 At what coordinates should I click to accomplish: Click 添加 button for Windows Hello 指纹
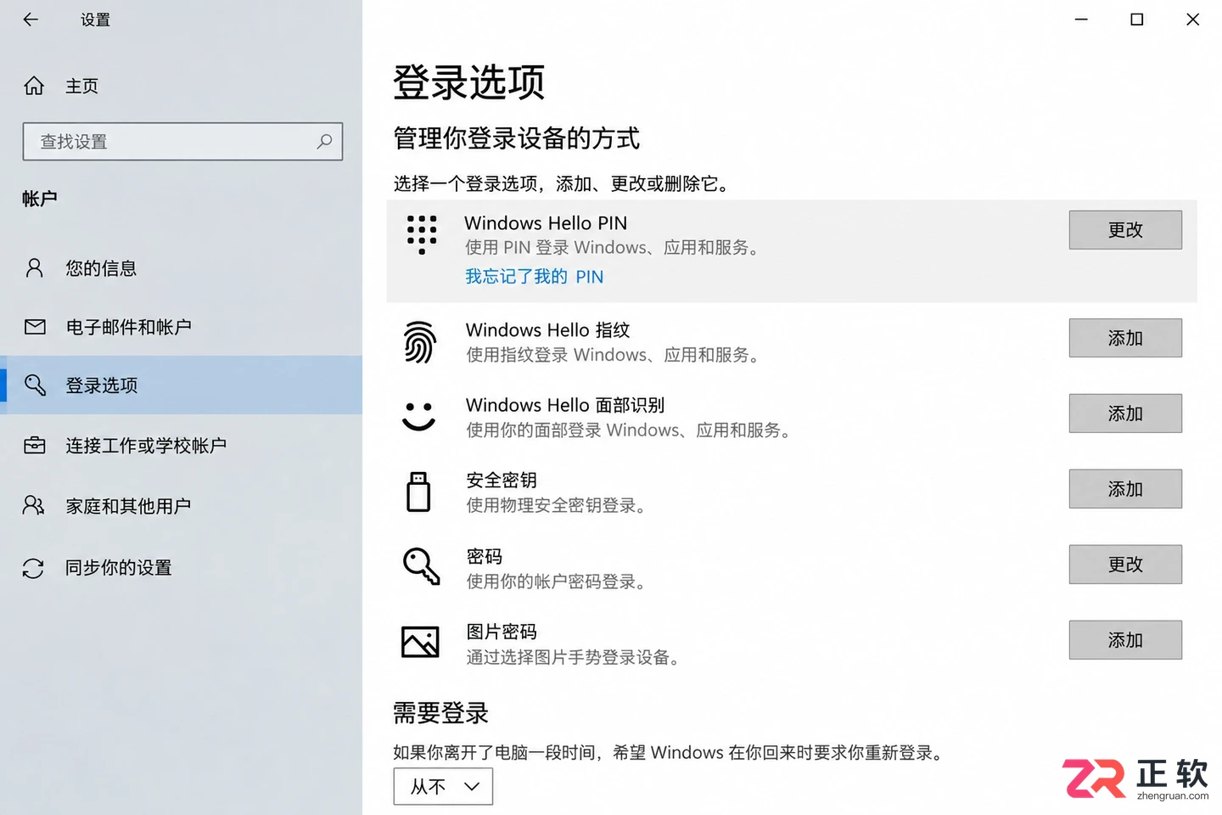[1125, 338]
